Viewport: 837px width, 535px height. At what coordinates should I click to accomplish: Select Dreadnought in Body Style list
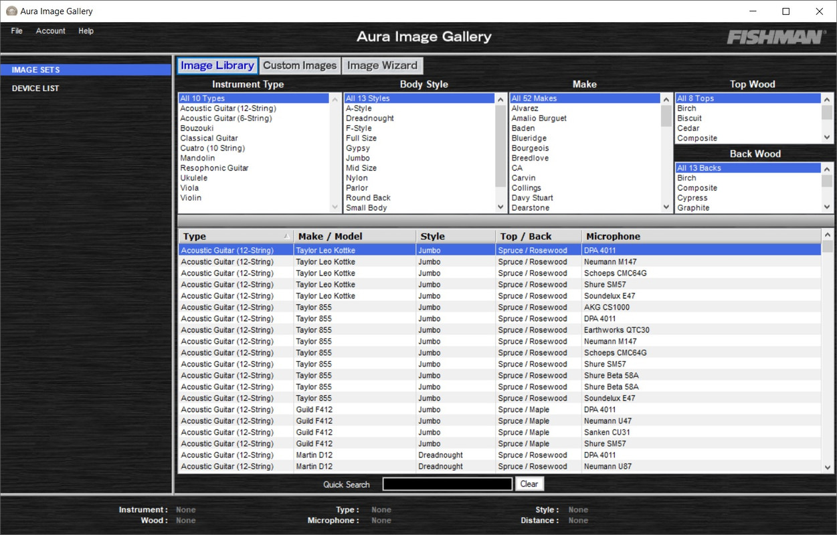420,118
